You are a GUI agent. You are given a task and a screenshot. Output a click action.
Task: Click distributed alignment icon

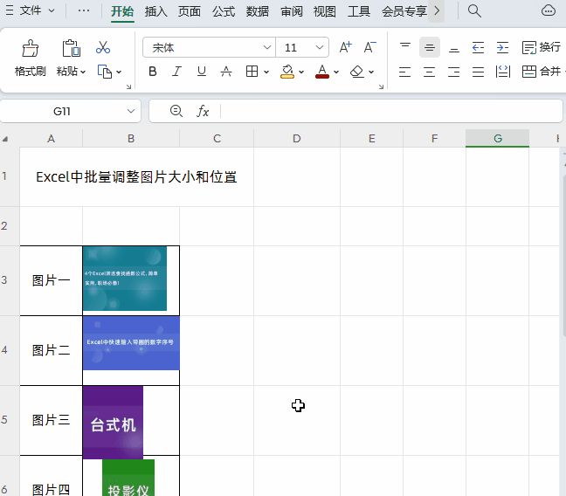click(x=502, y=72)
